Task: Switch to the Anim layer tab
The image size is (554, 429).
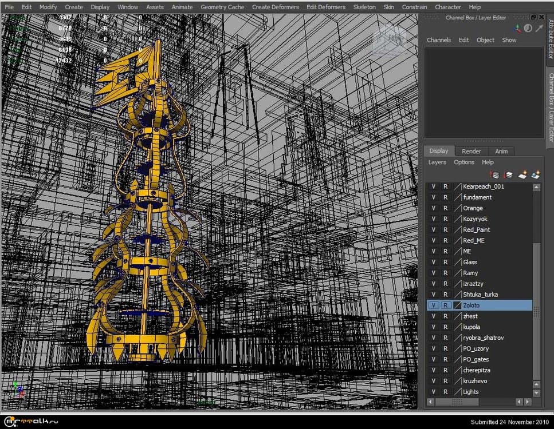Action: (x=501, y=152)
